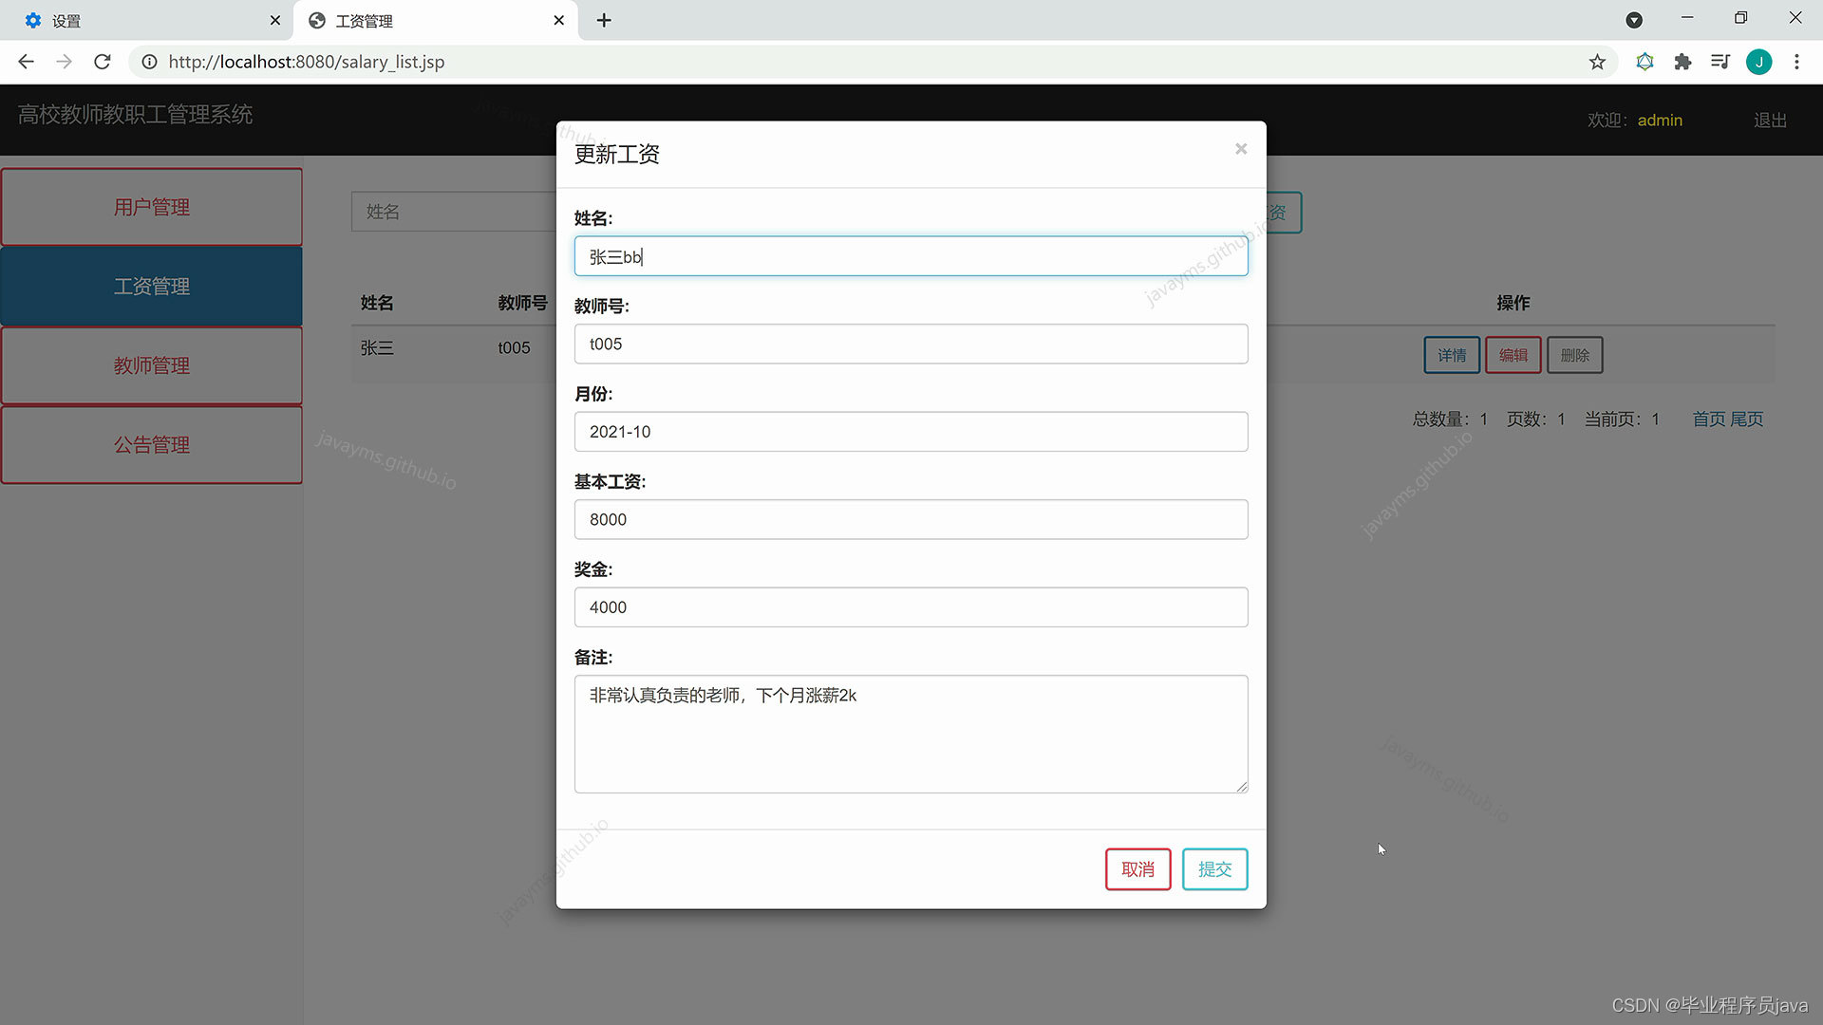The height and width of the screenshot is (1025, 1823).
Task: Open 用户管理 in the sidebar
Action: pos(152,207)
